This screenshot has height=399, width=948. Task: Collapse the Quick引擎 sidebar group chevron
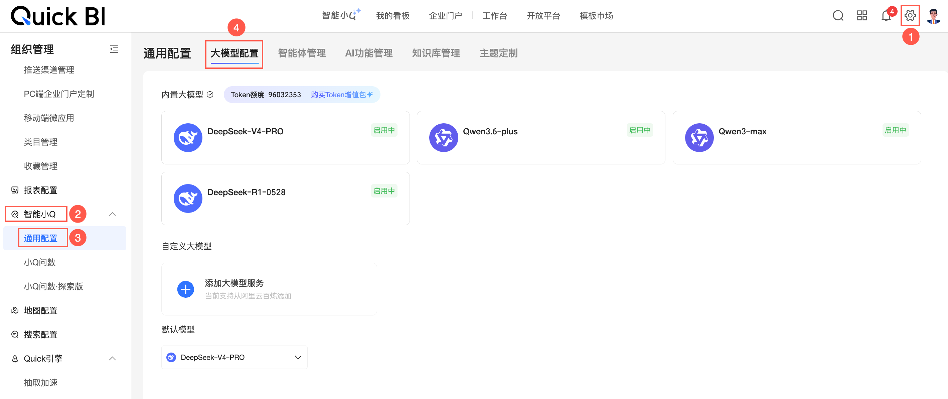coord(113,359)
